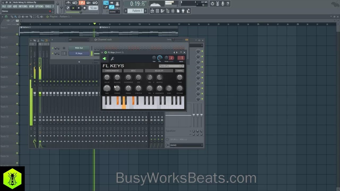This screenshot has height=191, width=340.
Task: Switch pattern/song mode button
Action: click(68, 8)
